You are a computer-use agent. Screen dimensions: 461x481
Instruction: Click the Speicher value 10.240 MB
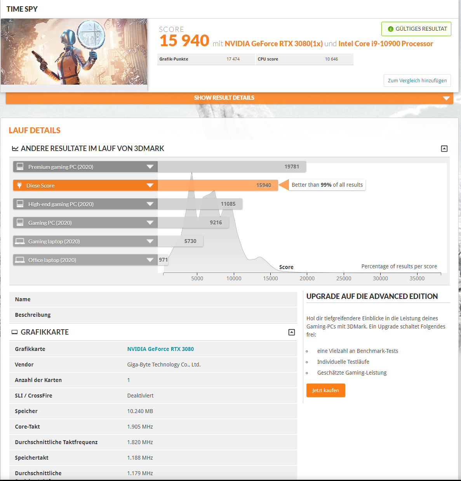tap(140, 411)
